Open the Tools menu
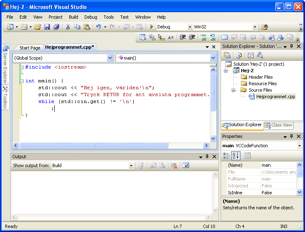Image resolution: width=305 pixels, height=232 pixels. [x=109, y=17]
